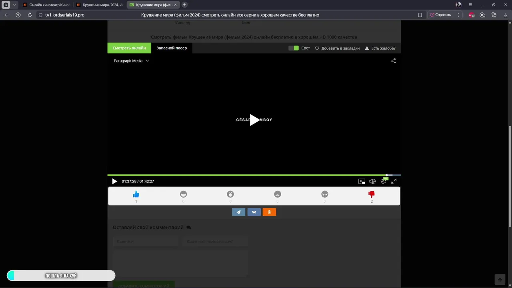Click the address bar URL

click(65, 15)
